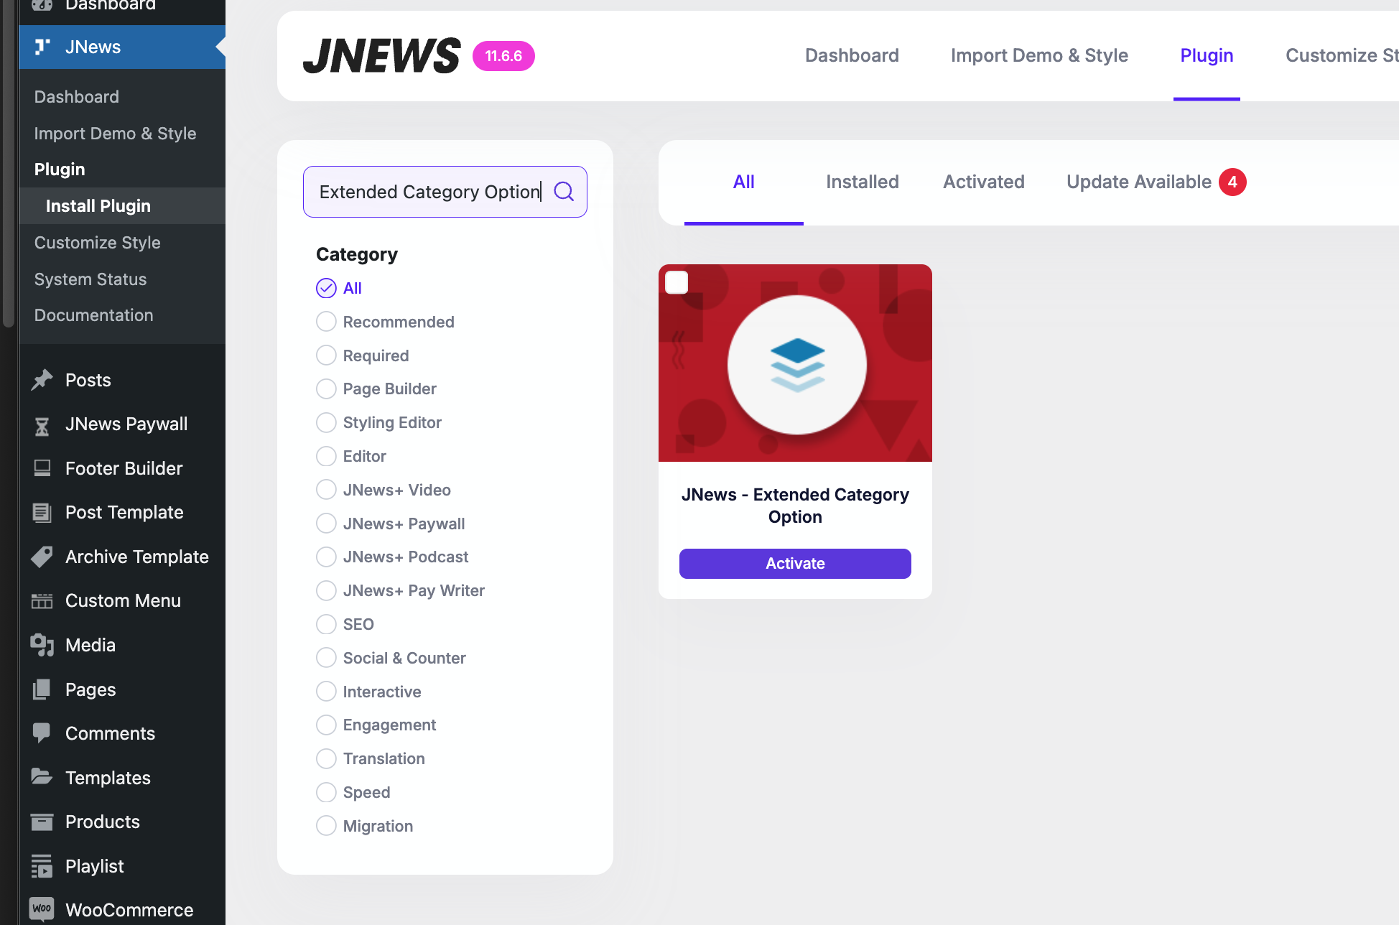Click the Playlist icon in sidebar
This screenshot has height=925, width=1399.
42,866
